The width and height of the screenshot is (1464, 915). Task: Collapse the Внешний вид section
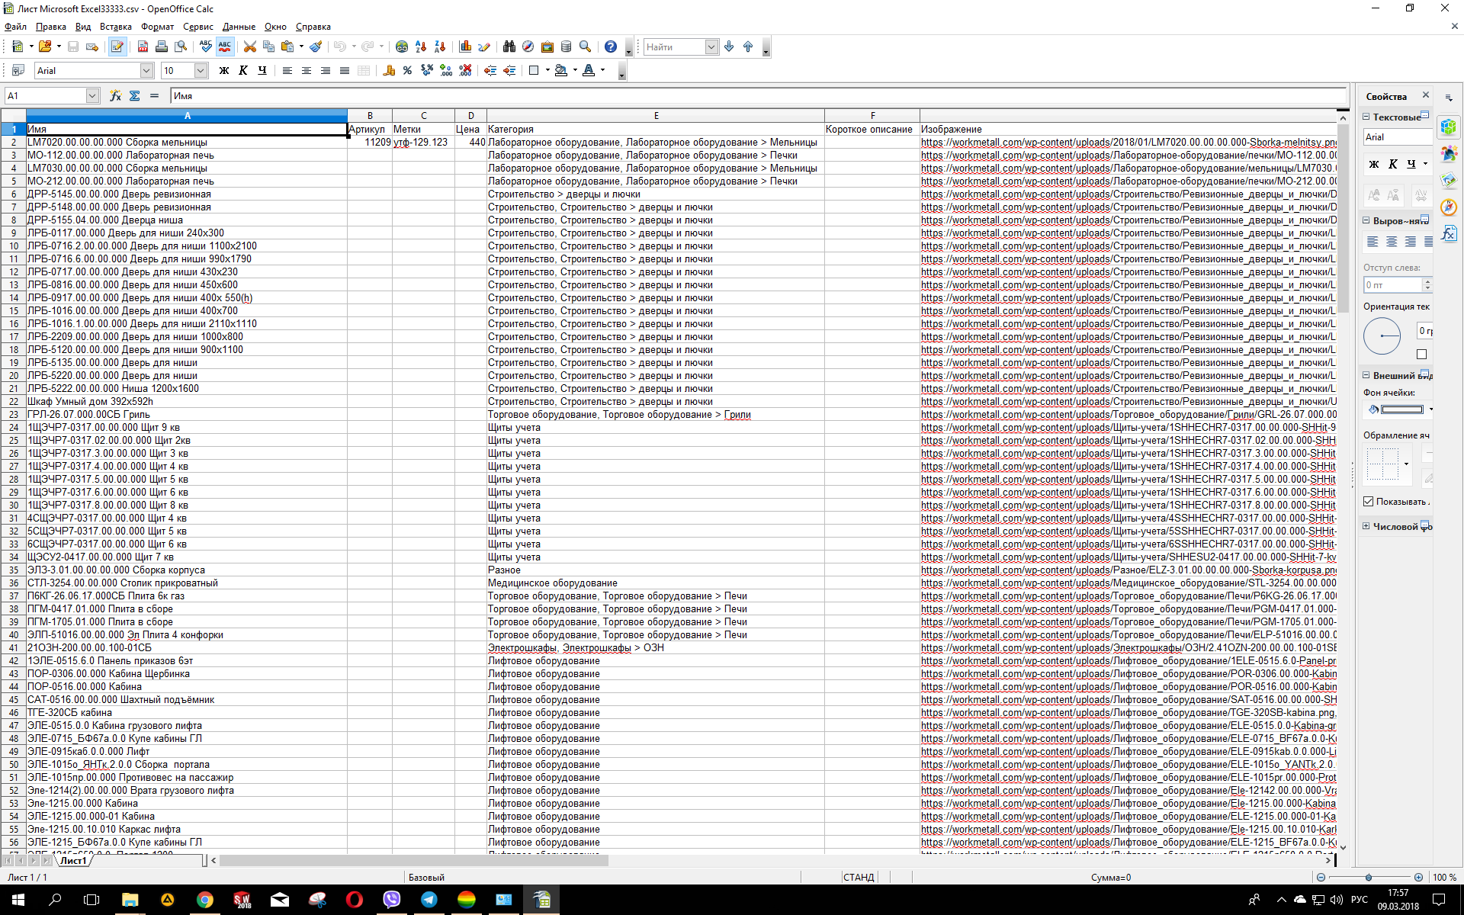[1366, 376]
